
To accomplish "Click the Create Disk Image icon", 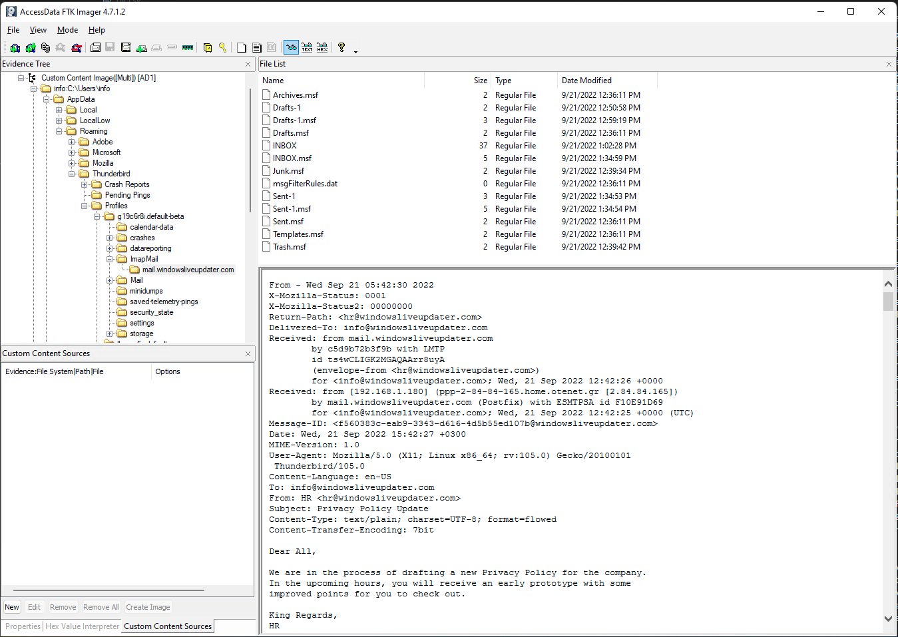I will click(95, 47).
